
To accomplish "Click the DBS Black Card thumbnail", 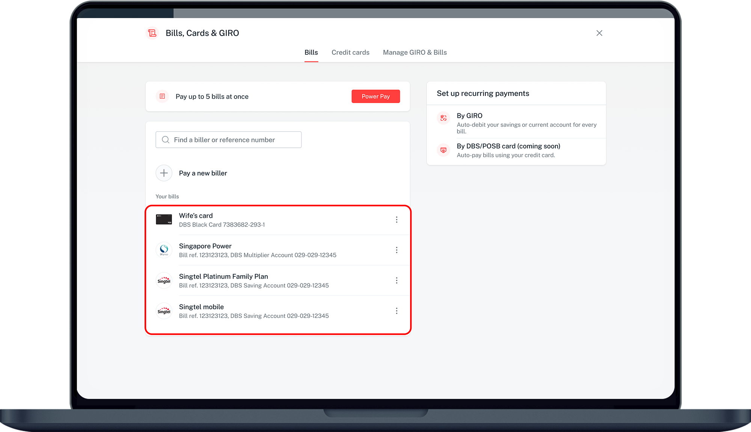I will [x=164, y=220].
